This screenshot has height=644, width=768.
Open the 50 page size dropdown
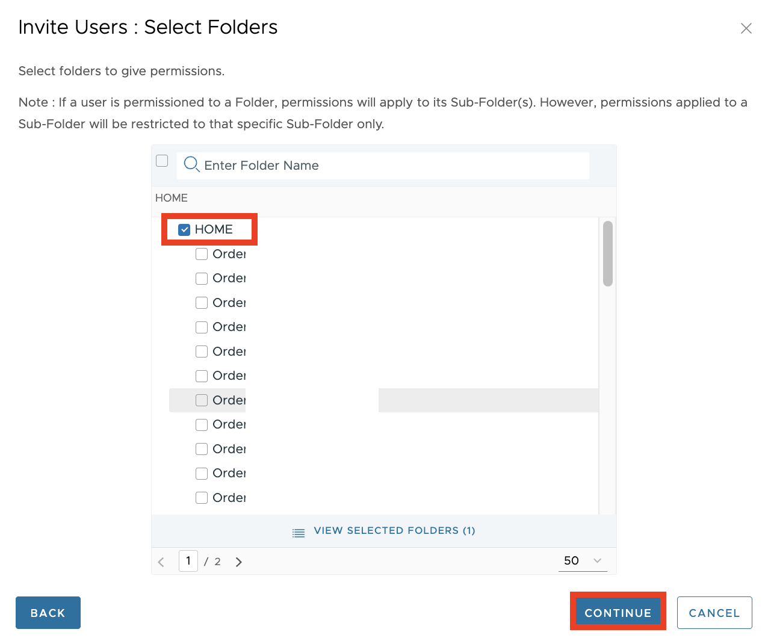click(x=582, y=561)
